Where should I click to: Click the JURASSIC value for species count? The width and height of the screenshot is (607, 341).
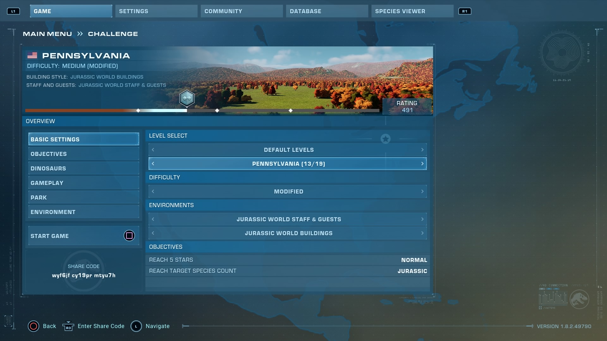[x=412, y=271]
